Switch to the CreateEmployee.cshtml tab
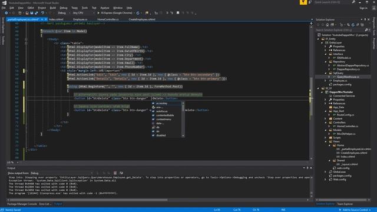Viewport: 377px width, 212px height. click(142, 19)
